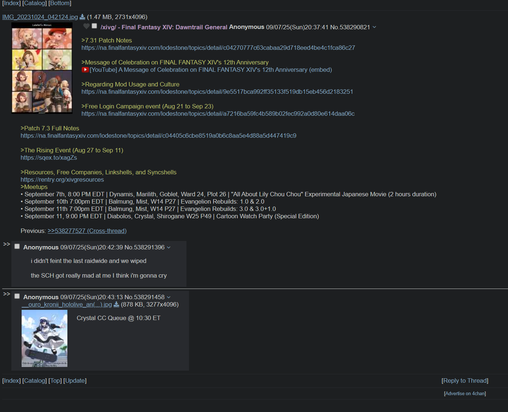Viewport: 508px width, 412px height.
Task: Click the '>Regarding Mod Usage and Culture' greentext
Action: (130, 85)
